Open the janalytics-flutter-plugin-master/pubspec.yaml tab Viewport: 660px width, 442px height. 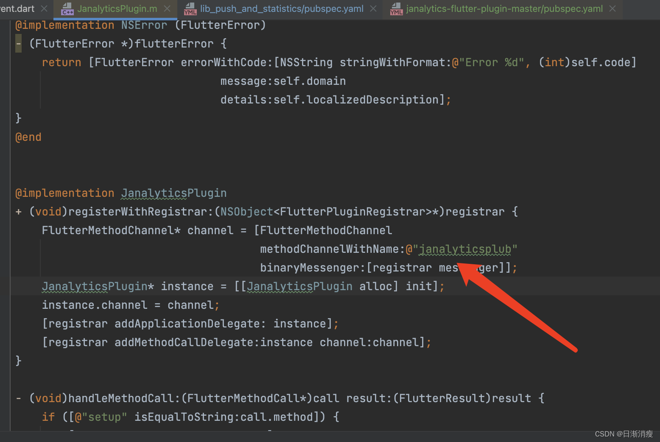tap(503, 8)
